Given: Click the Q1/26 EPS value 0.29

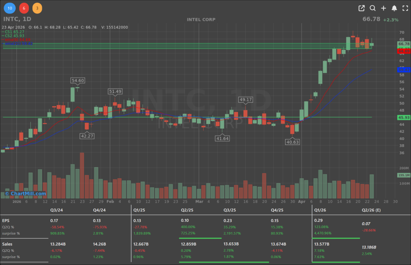Looking at the screenshot, I should (x=318, y=221).
